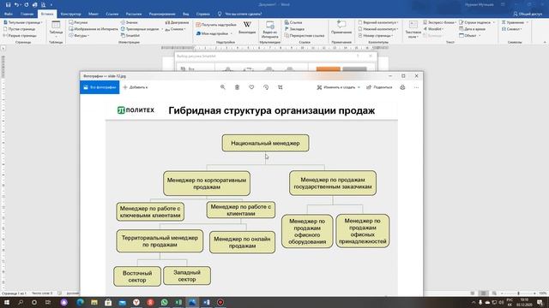This screenshot has height=308, width=549.
Task: Click the Undo arrow in quick access toolbar
Action: tap(16, 5)
